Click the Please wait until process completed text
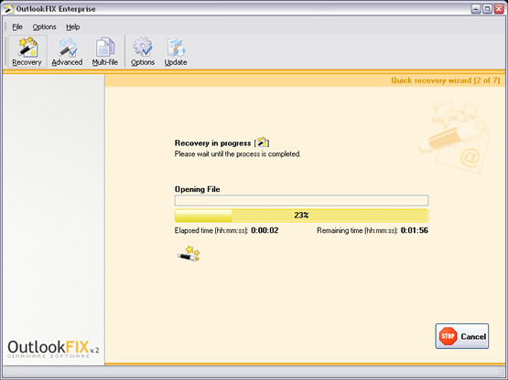 (237, 154)
